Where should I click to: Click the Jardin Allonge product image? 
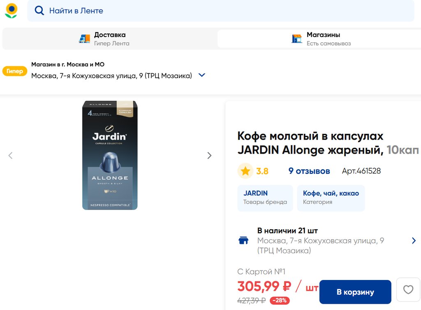(x=110, y=156)
